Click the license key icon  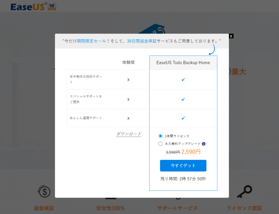tap(244, 192)
